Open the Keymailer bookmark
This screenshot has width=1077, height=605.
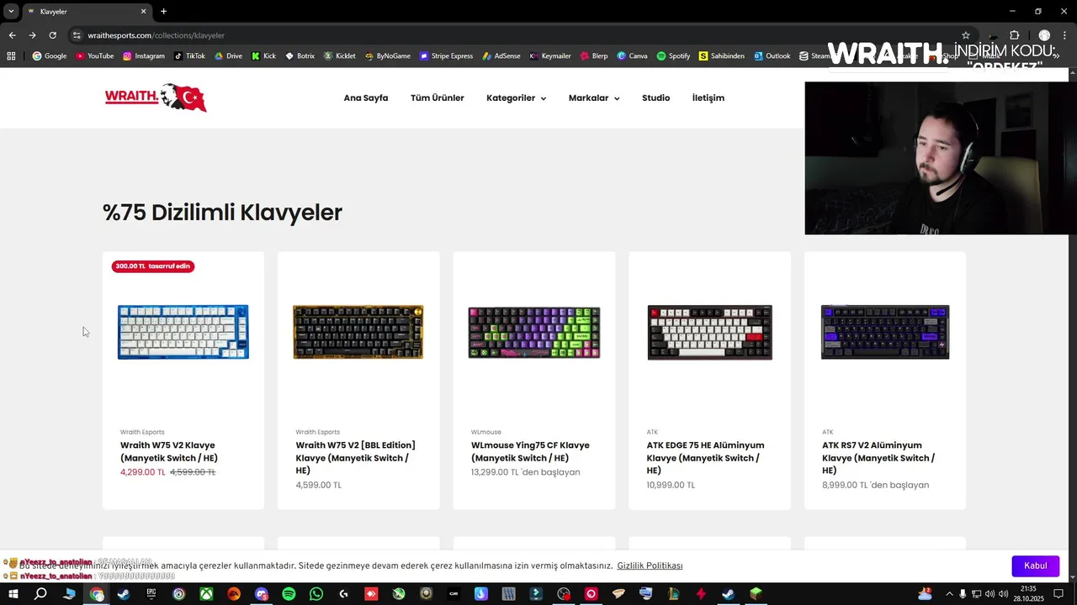point(550,56)
